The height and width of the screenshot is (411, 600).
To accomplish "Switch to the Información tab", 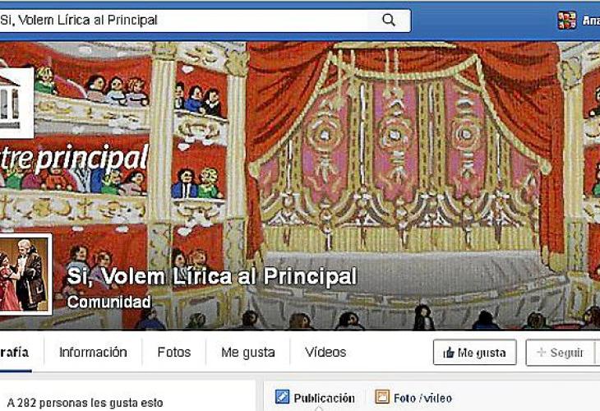I will coord(93,352).
